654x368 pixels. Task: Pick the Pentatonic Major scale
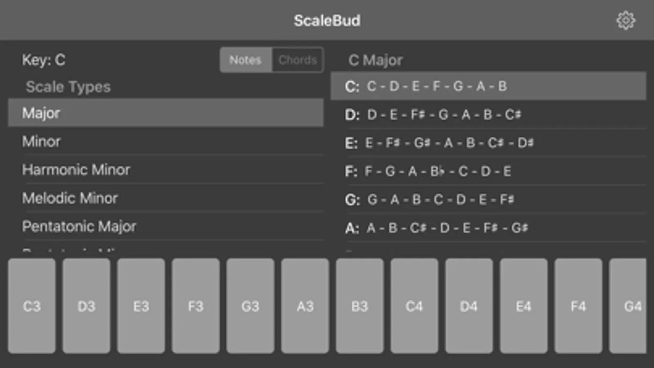point(165,227)
